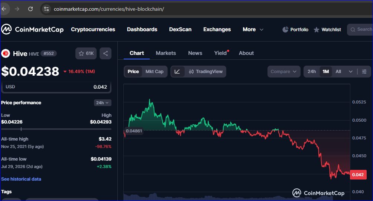
Task: Add Hive to watchlist with 61K star button
Action: coord(86,53)
